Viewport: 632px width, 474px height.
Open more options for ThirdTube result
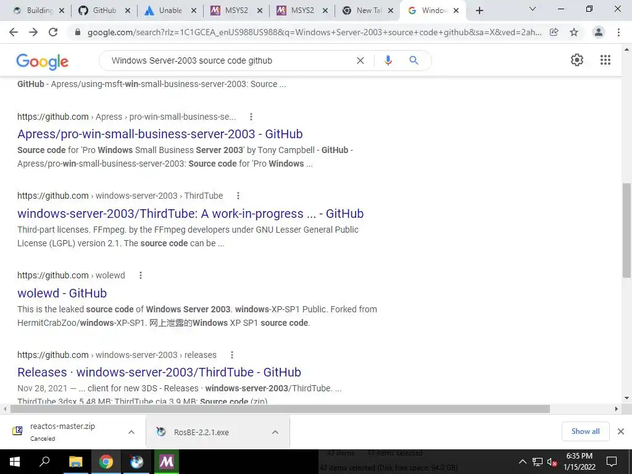click(x=238, y=196)
